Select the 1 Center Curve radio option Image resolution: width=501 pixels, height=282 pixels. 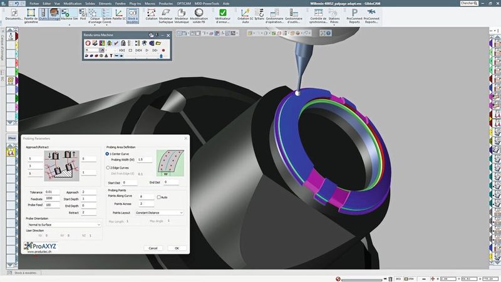coord(108,154)
